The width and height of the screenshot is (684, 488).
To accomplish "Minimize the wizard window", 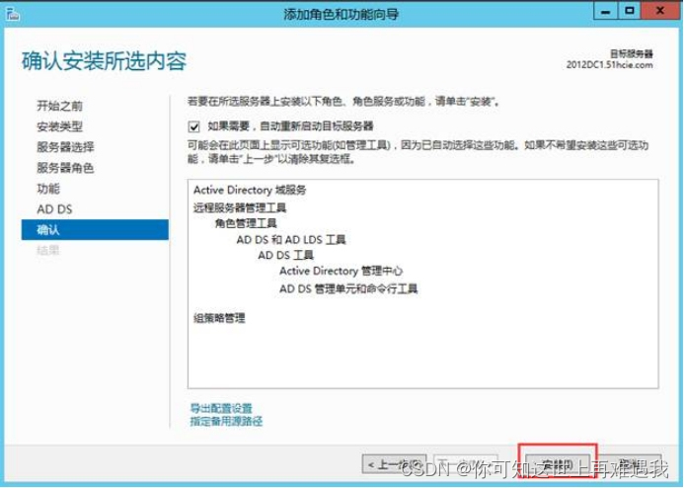I will [x=605, y=11].
